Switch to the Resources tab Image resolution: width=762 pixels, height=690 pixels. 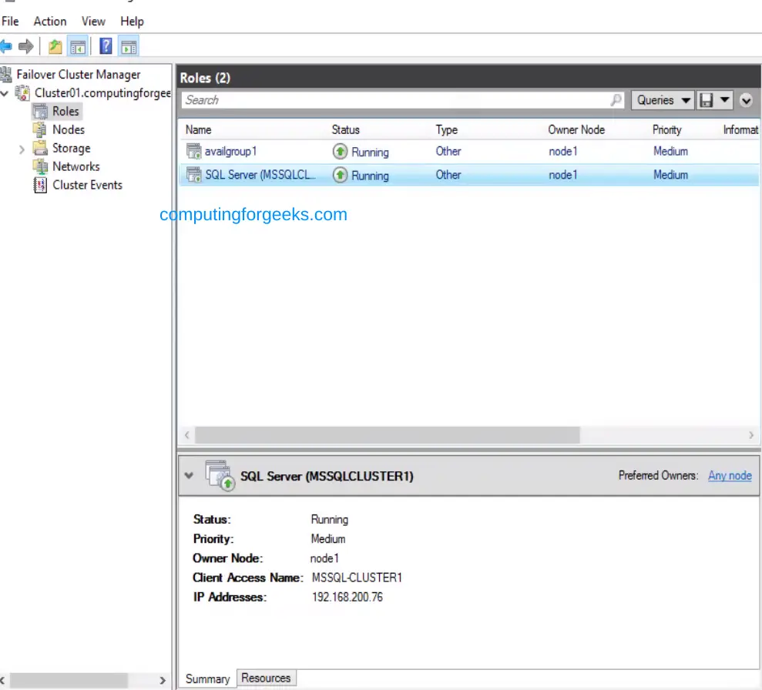coord(266,678)
